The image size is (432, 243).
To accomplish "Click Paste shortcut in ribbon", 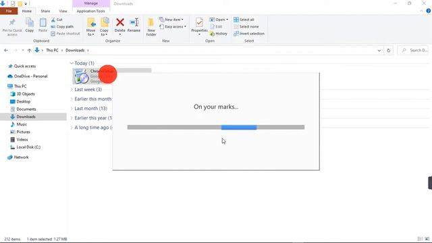I will click(x=65, y=33).
